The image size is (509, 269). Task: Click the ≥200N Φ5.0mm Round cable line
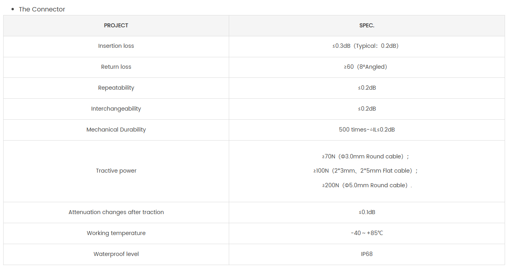pos(367,186)
